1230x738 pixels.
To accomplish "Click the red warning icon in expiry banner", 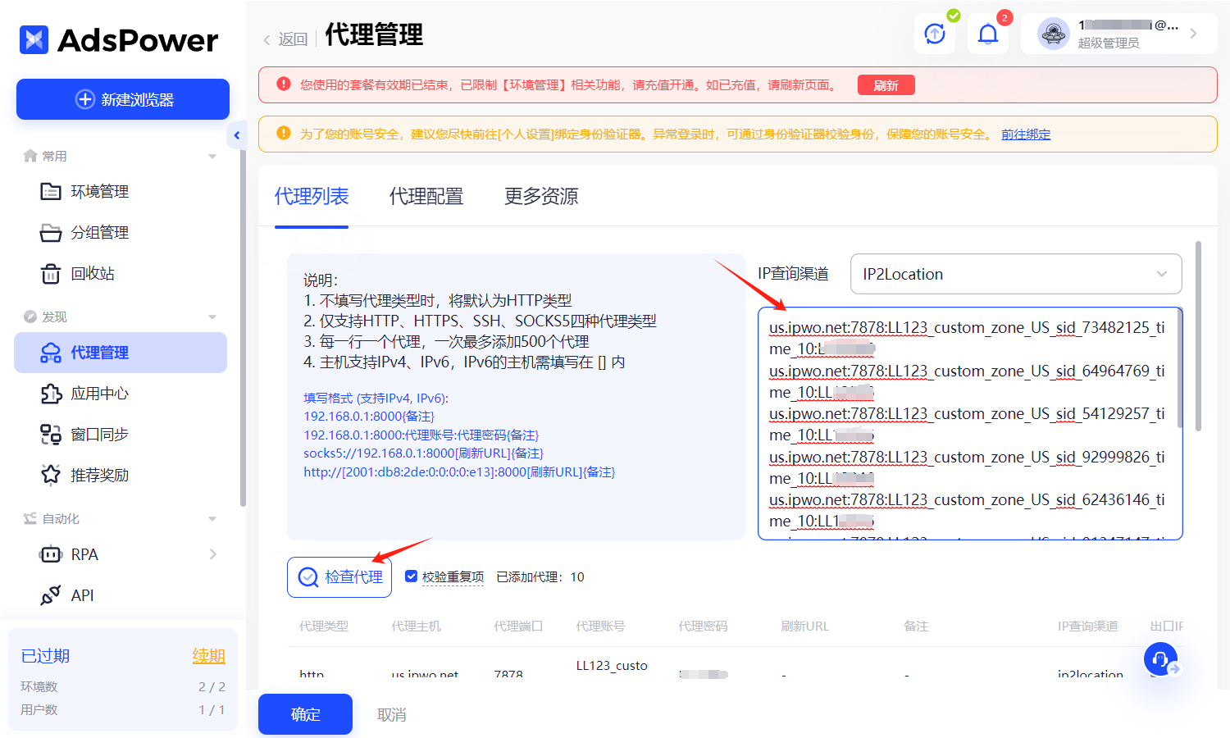I will pyautogui.click(x=284, y=84).
